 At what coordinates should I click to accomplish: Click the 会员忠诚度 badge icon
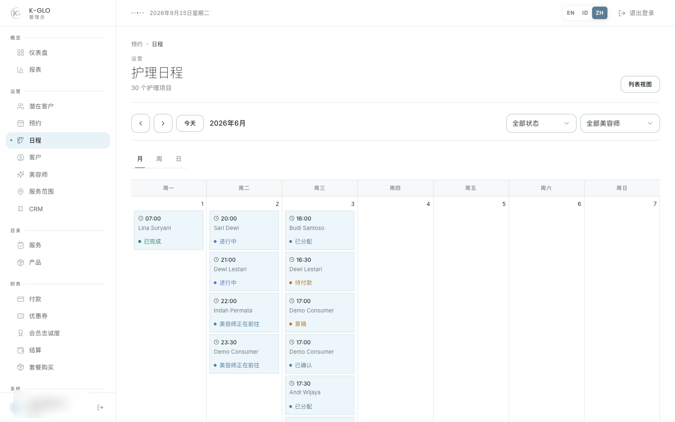pyautogui.click(x=21, y=333)
